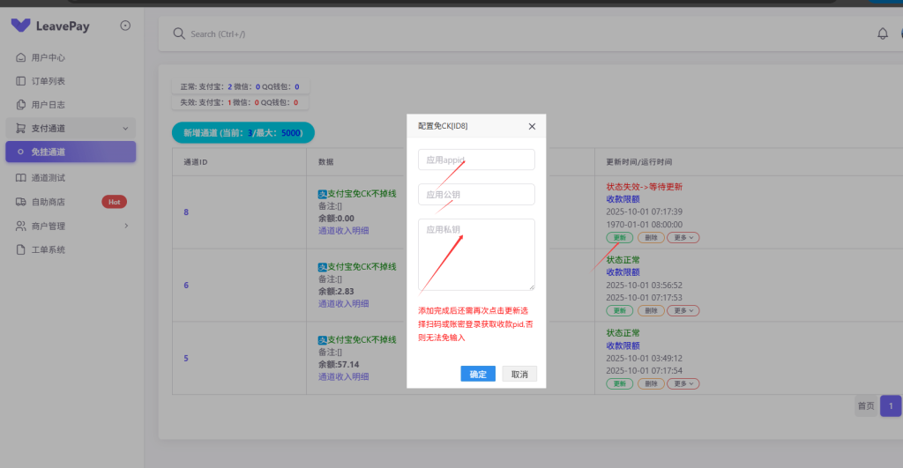Close the 配置免CK dialog with X
Screen dimensions: 903x468
(x=532, y=126)
